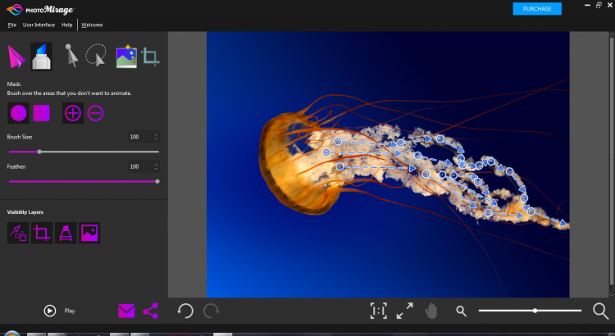Open the User Interface menu
615x336 pixels.
[x=39, y=25]
